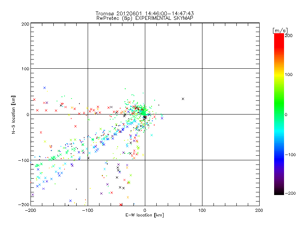Click the colorbar's black bottom end
This screenshot has height=229, width=305.
pos(279,192)
